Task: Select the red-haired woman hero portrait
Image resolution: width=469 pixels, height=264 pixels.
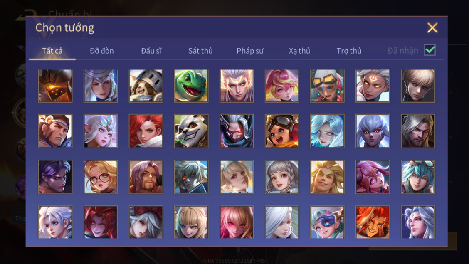Action: tap(146, 131)
